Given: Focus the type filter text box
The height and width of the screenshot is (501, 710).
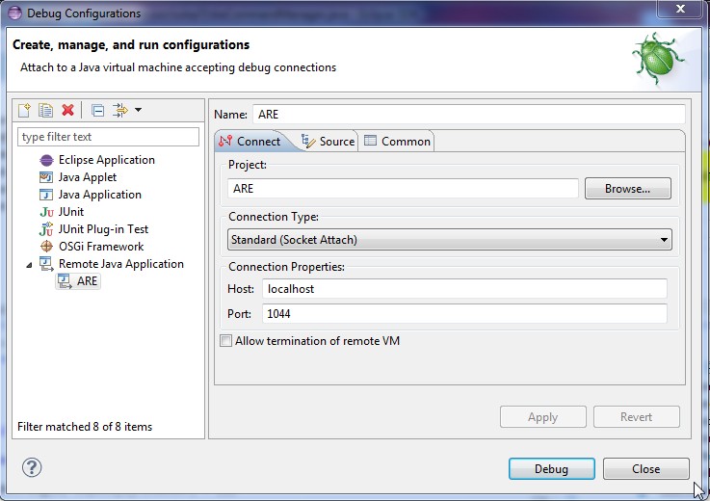Looking at the screenshot, I should pos(109,137).
